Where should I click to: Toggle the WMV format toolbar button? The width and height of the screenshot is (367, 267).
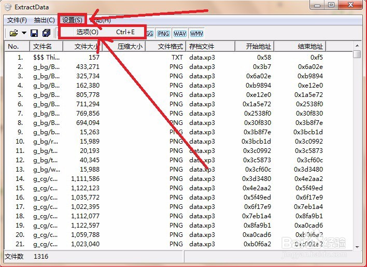(196, 34)
